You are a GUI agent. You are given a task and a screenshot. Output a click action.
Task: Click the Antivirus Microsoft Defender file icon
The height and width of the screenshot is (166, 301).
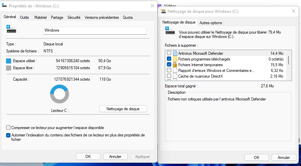175,53
